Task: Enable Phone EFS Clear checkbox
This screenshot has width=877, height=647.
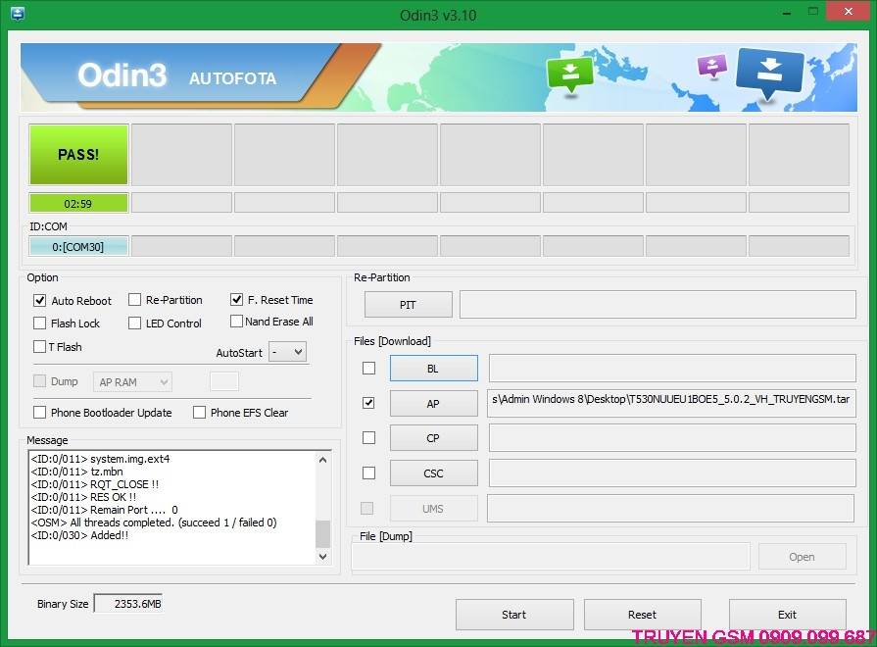Action: pyautogui.click(x=199, y=413)
